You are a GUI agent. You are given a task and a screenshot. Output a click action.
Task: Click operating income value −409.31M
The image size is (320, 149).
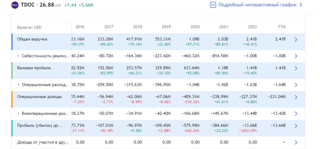(x=190, y=97)
